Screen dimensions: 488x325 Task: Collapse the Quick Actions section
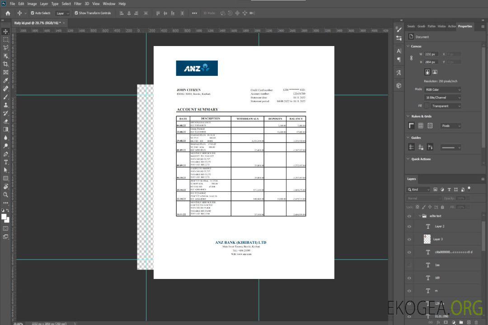click(408, 159)
